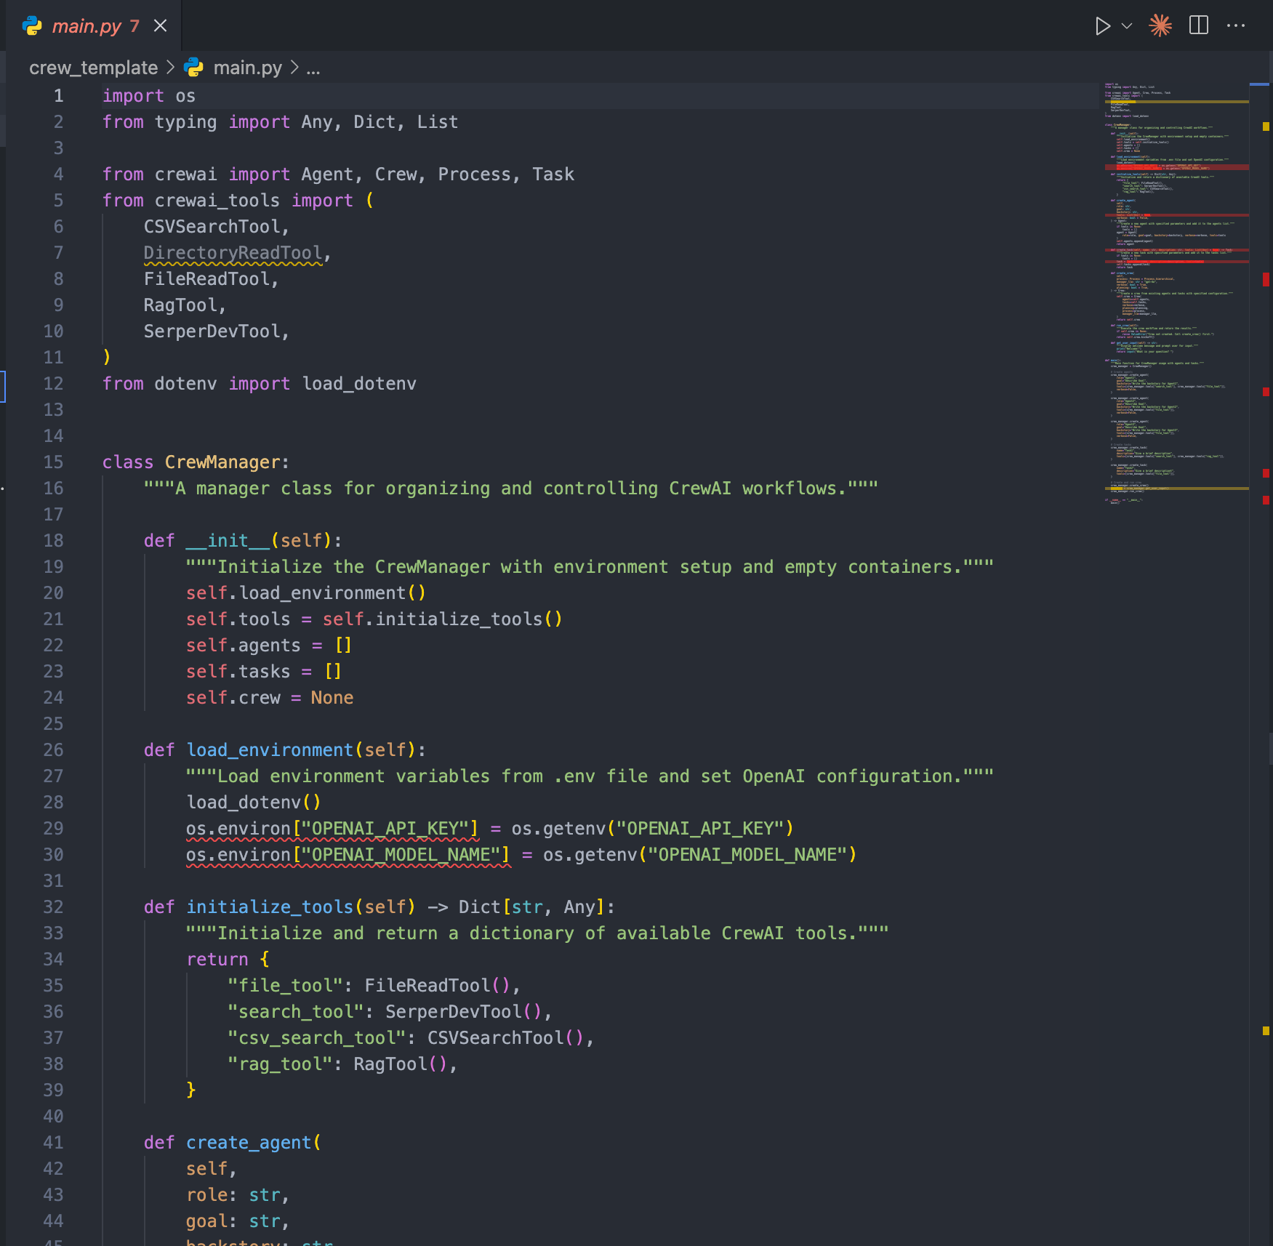The width and height of the screenshot is (1273, 1246).
Task: Click the red error marker in scrollbar
Action: (x=1266, y=279)
